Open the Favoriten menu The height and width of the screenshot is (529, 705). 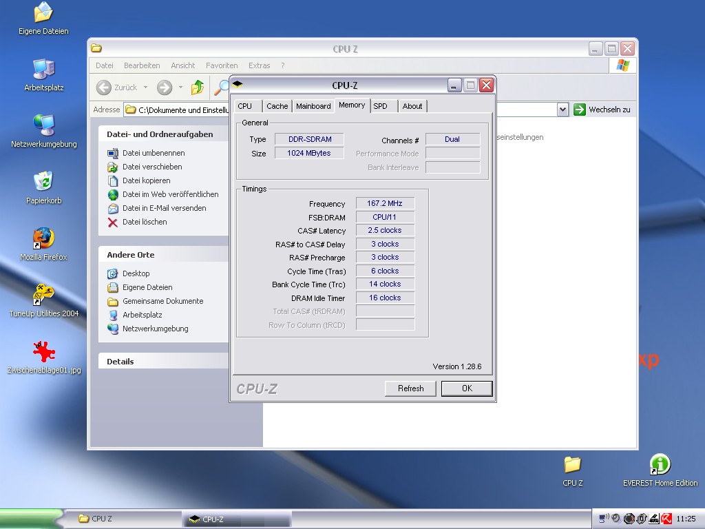222,65
